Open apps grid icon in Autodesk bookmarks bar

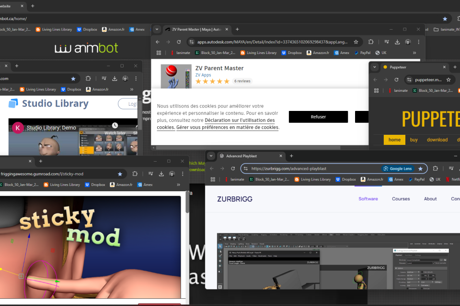(159, 53)
